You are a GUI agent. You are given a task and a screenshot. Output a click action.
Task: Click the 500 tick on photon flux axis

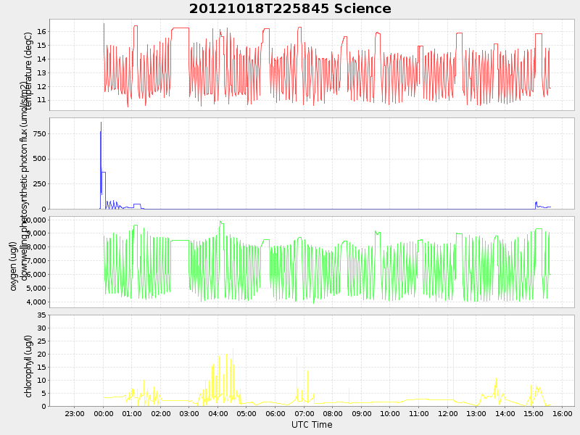point(39,159)
